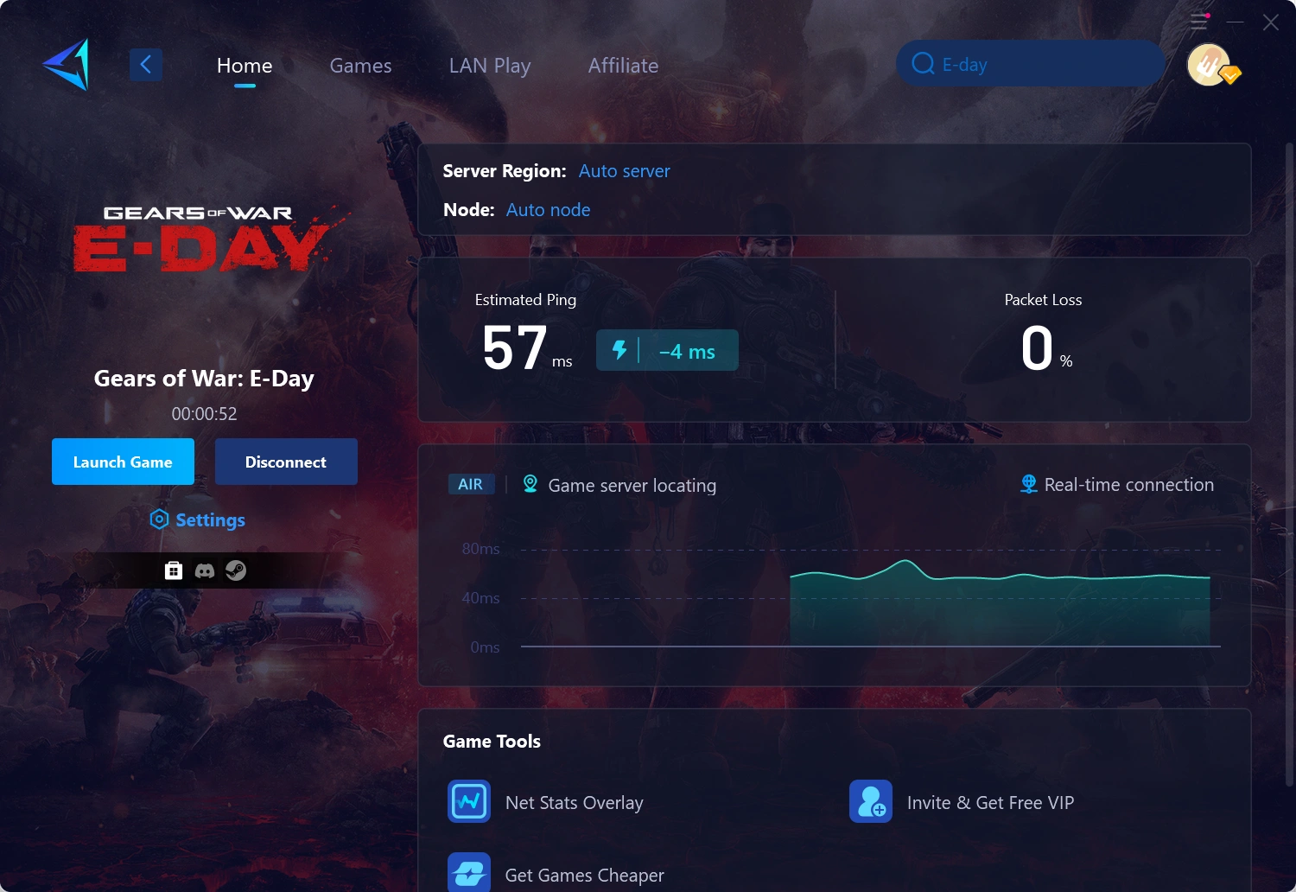Click the Packet Loss 0% value
The width and height of the screenshot is (1296, 892).
(1046, 348)
